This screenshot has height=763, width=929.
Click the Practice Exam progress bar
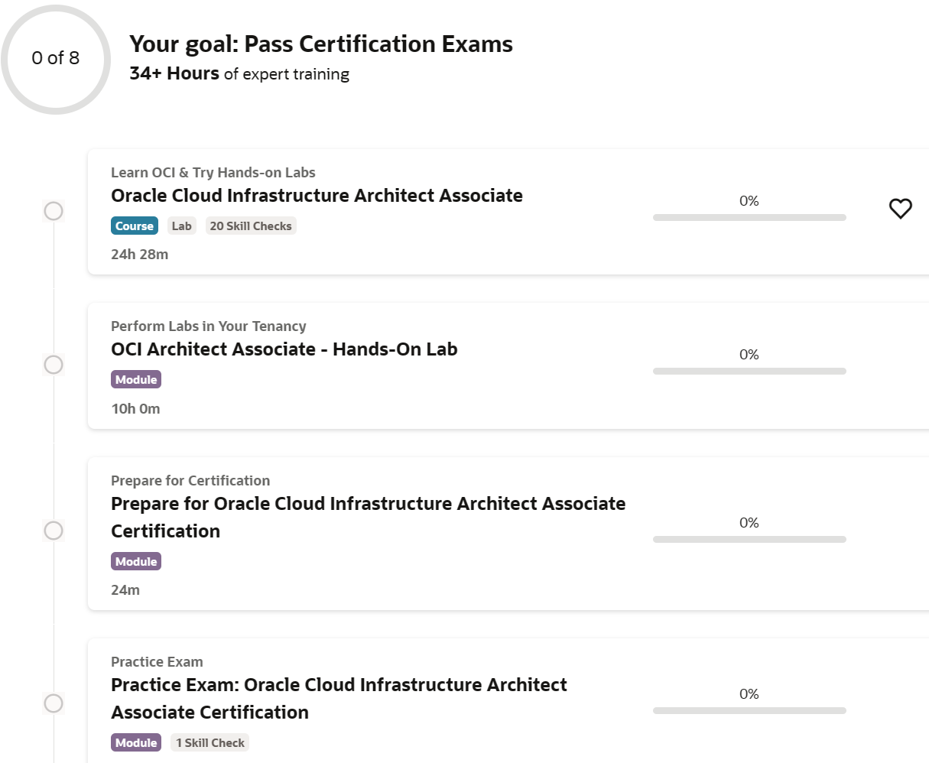[x=749, y=711]
